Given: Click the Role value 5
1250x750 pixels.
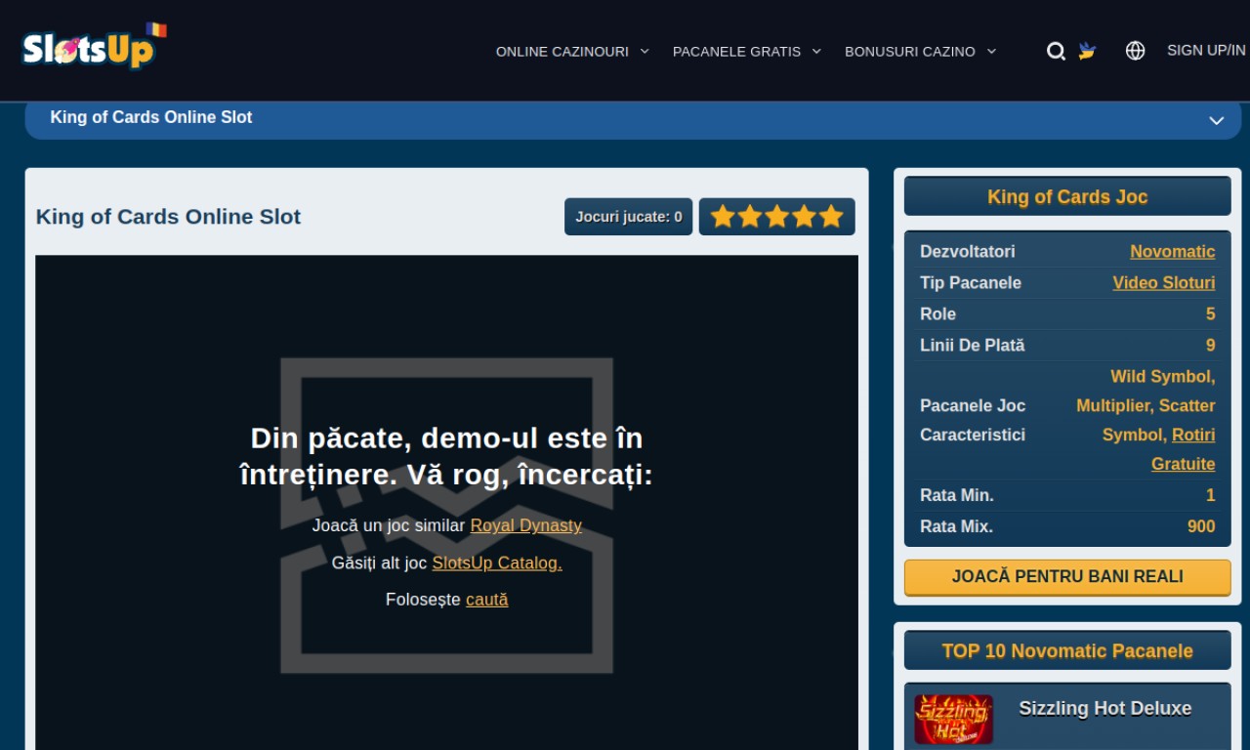Looking at the screenshot, I should click(1211, 314).
